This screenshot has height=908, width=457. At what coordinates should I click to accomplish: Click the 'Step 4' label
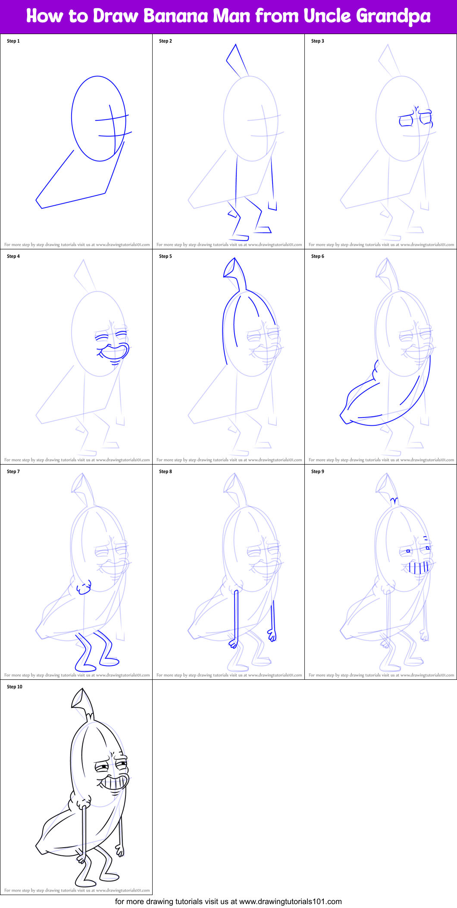pyautogui.click(x=13, y=256)
